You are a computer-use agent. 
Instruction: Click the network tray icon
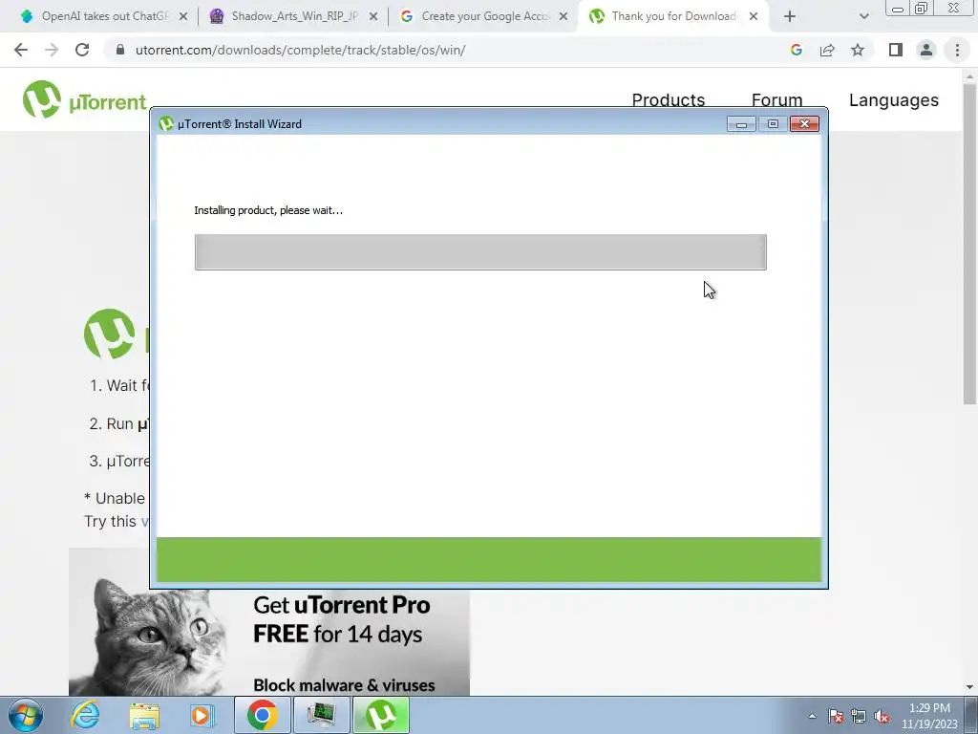click(859, 716)
